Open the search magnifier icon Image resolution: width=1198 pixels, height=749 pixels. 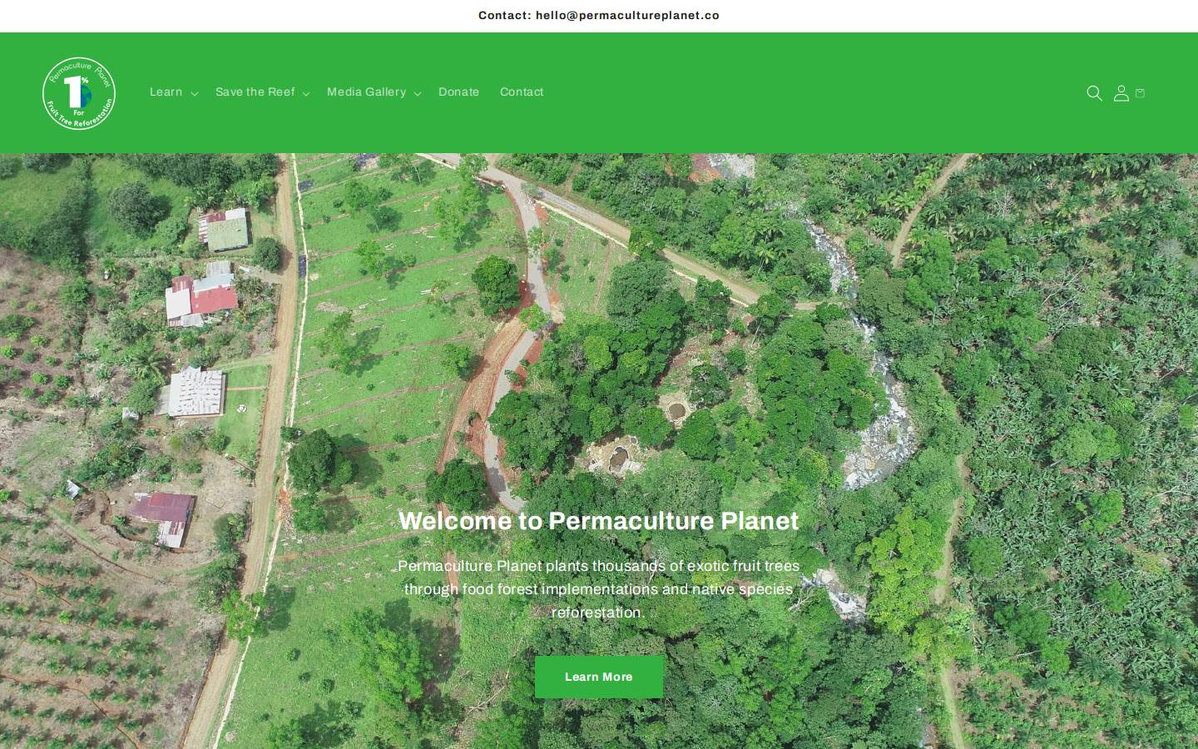tap(1094, 93)
